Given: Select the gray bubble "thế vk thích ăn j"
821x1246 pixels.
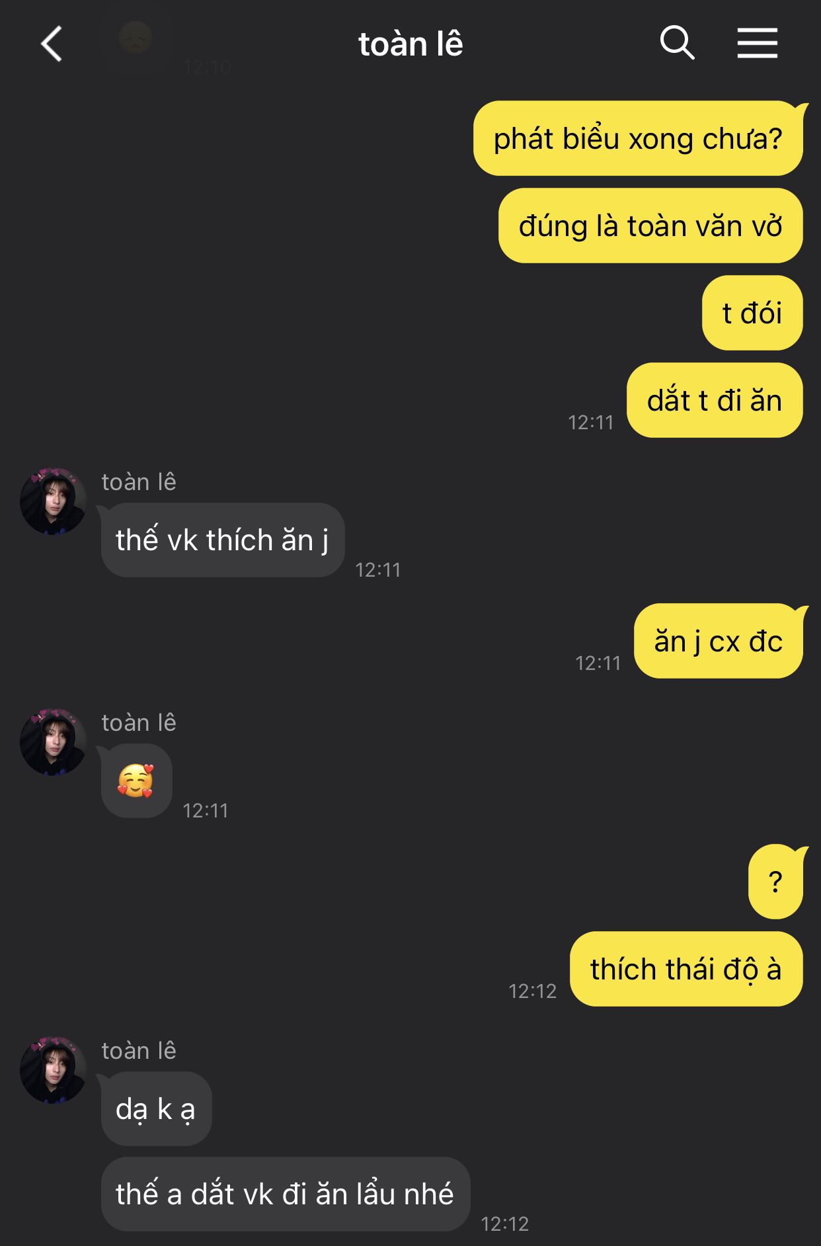Looking at the screenshot, I should pyautogui.click(x=223, y=540).
